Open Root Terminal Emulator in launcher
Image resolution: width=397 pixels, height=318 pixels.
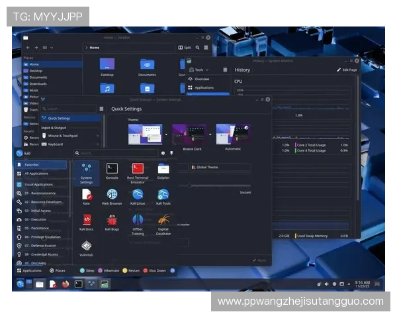pyautogui.click(x=138, y=173)
